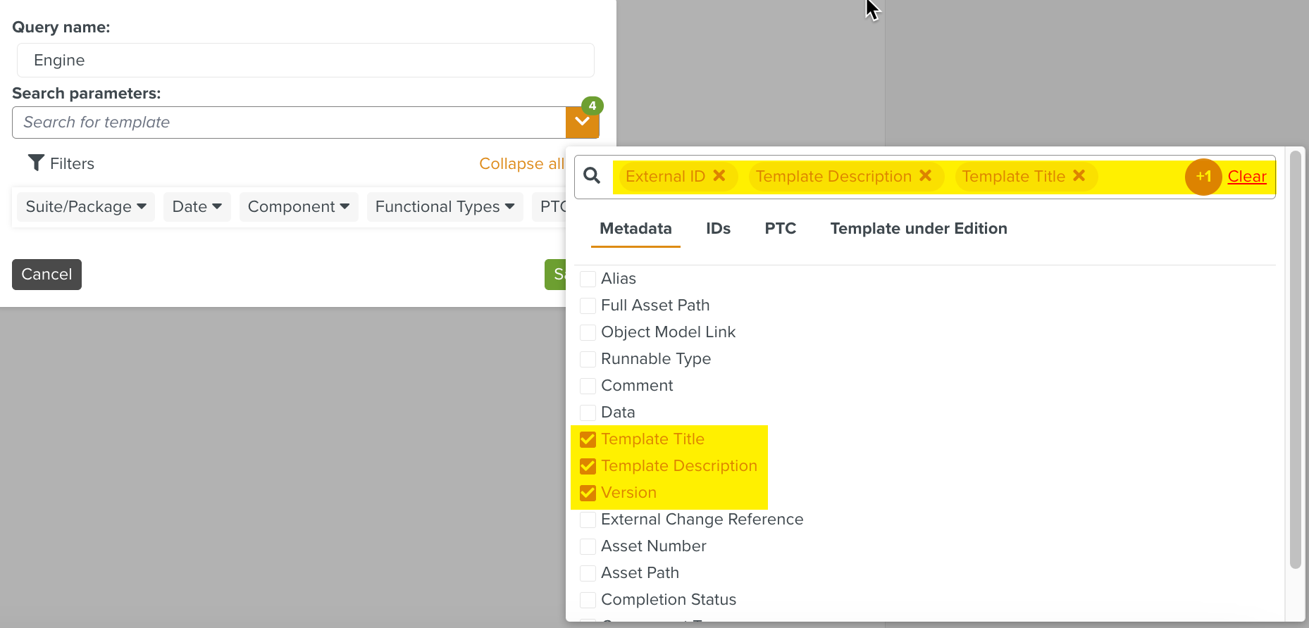Click the Filters funnel icon

click(x=36, y=163)
